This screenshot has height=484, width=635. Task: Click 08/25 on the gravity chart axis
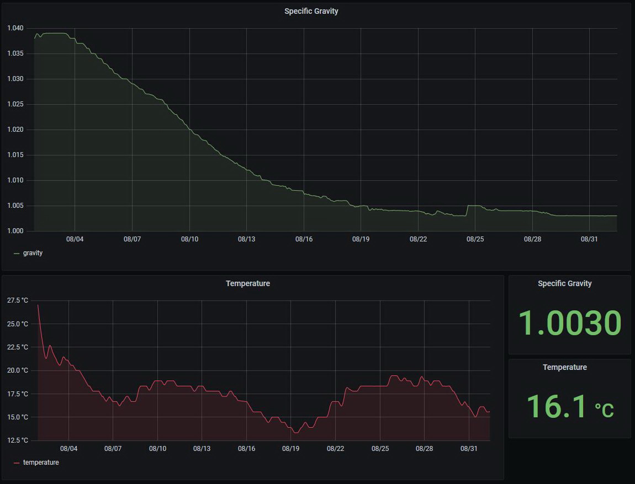point(475,239)
